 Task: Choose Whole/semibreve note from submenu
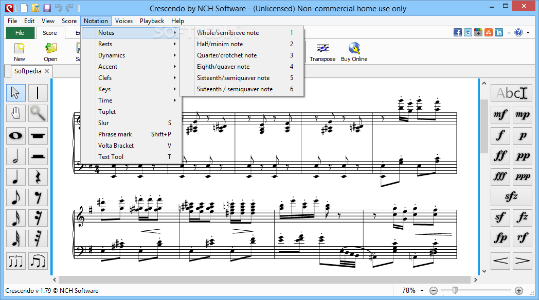[x=242, y=33]
